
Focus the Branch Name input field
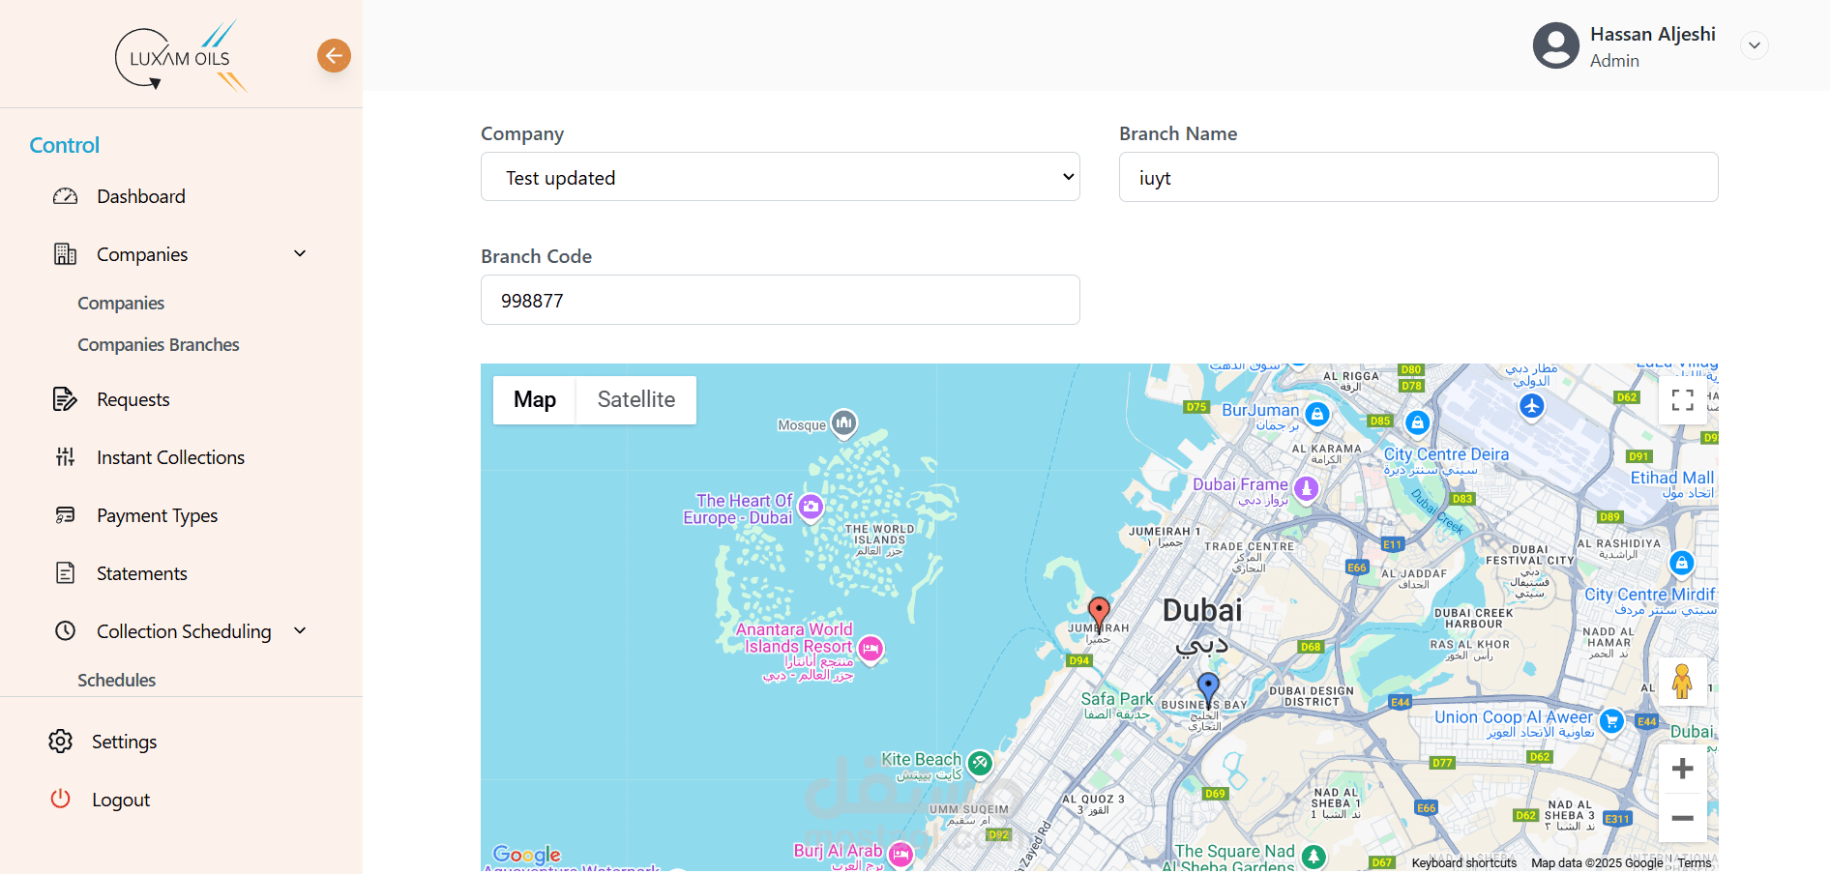pyautogui.click(x=1419, y=177)
